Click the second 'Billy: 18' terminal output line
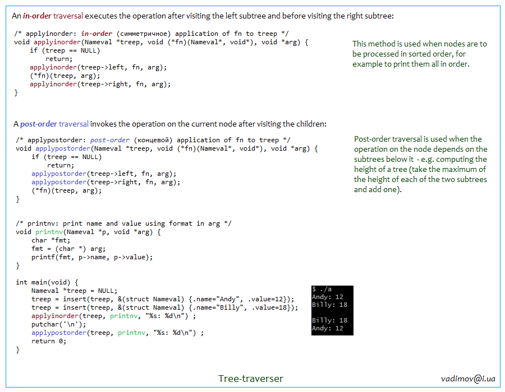Image resolution: width=505 pixels, height=392 pixels. pos(329,320)
